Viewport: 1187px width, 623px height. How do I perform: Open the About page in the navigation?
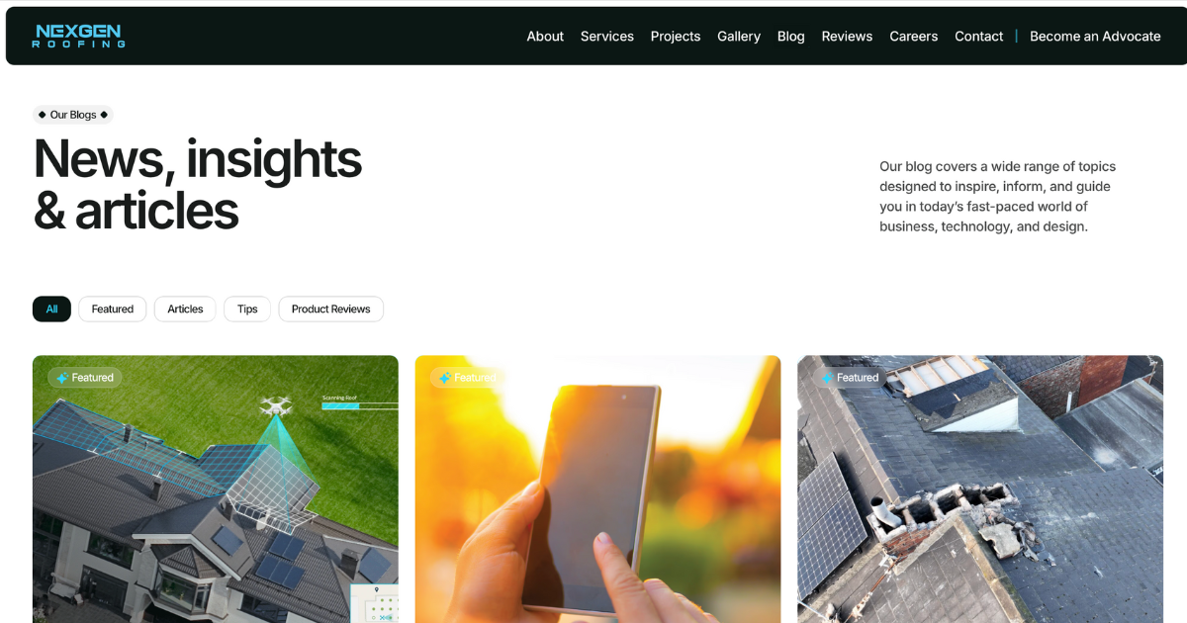[x=545, y=37]
